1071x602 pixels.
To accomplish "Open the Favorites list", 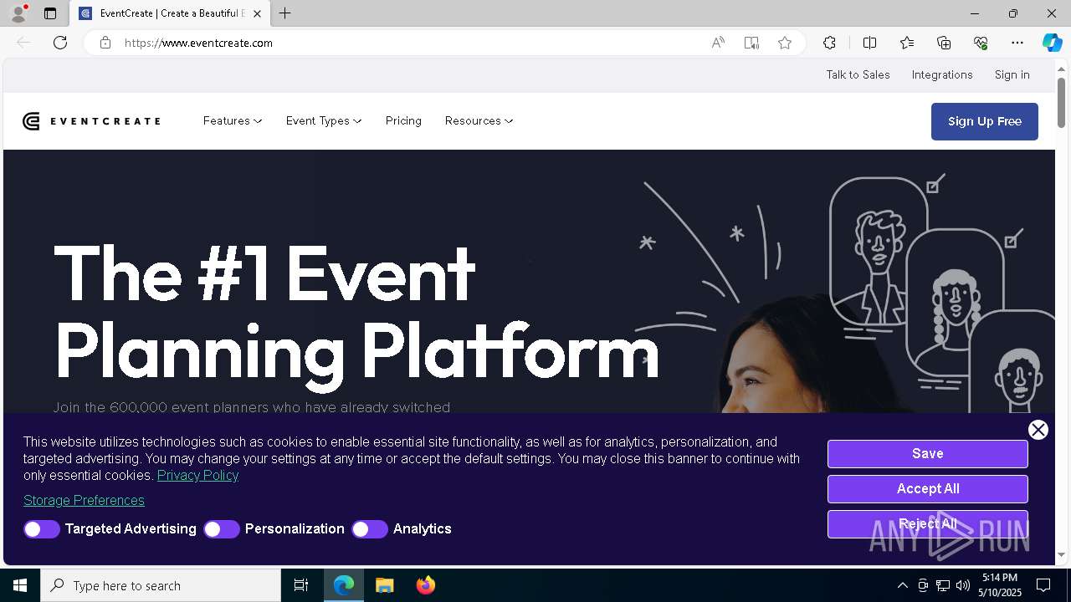I will click(x=907, y=43).
